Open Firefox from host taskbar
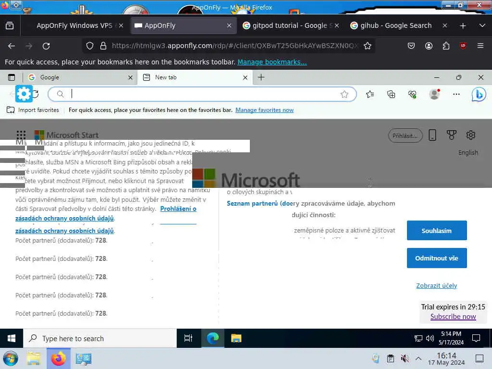 58,358
